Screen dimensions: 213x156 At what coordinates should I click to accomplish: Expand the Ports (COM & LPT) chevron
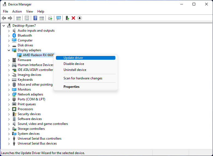9,100
